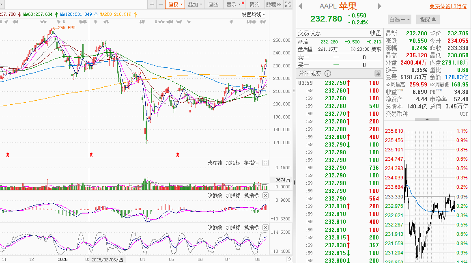Go to previous stock with left arrow

coord(300,6)
